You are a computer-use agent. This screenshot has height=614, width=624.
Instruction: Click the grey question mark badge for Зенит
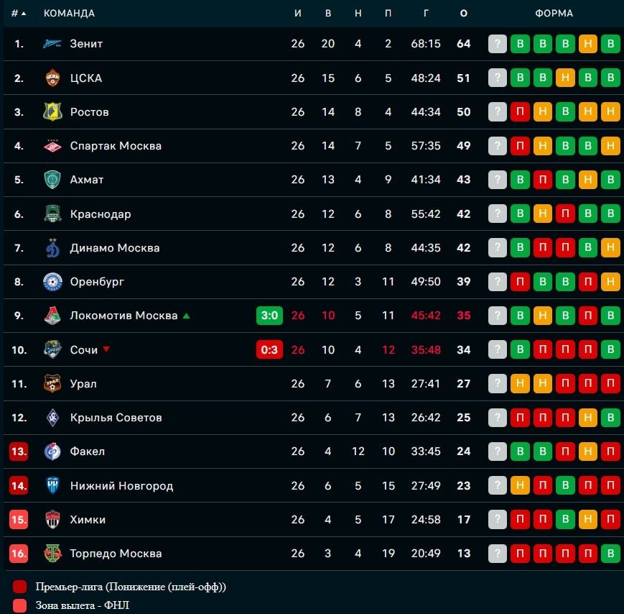[498, 44]
